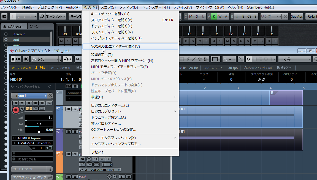Viewport: 317px width, 180px height.
Task: Adjust the R9 pan control in the mixer
Action: click(x=65, y=31)
